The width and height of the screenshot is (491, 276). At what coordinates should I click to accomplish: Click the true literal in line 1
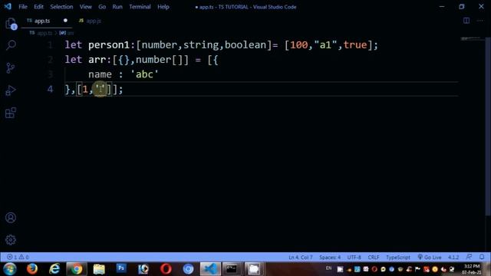pyautogui.click(x=354, y=44)
